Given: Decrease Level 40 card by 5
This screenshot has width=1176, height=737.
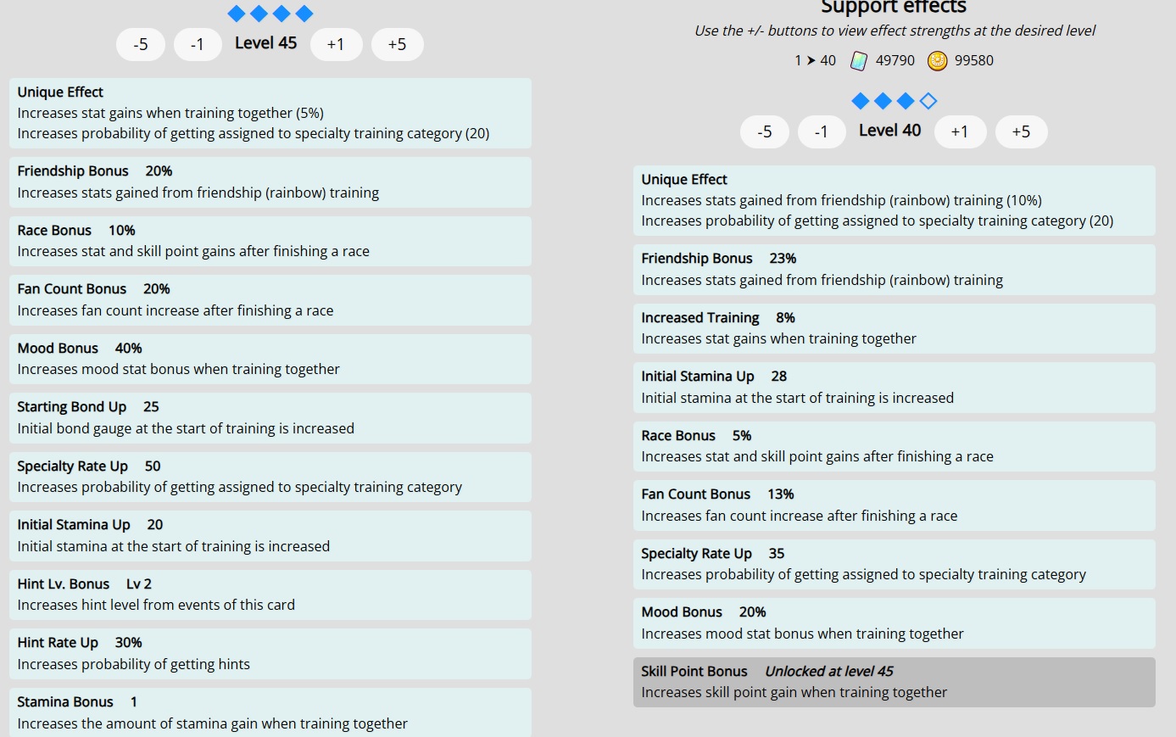Looking at the screenshot, I should (765, 131).
